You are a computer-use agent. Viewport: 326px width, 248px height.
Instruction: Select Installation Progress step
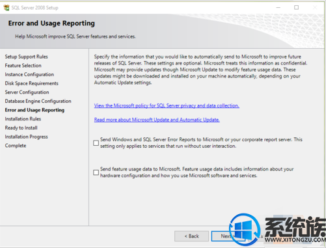tap(26, 137)
